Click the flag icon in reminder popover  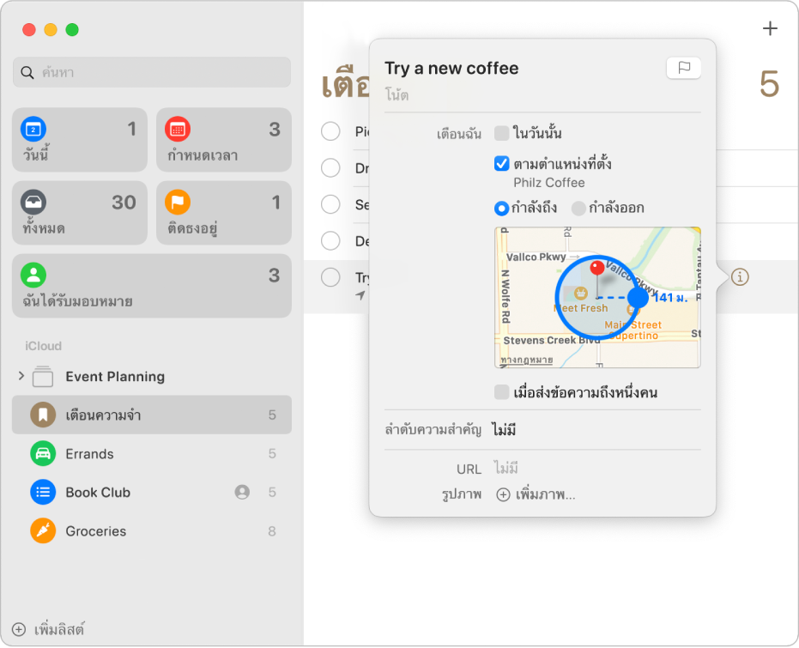(x=683, y=69)
